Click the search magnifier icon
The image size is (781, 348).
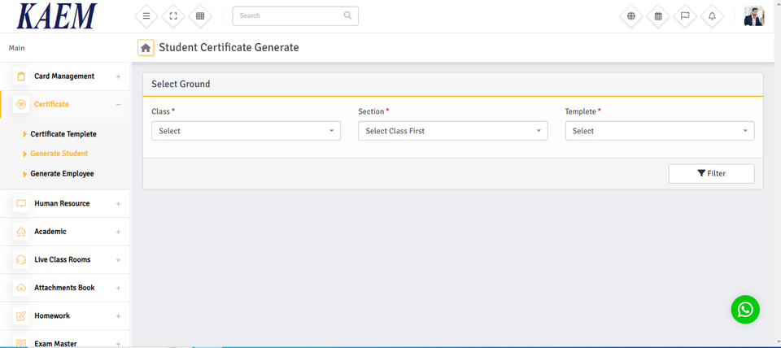[347, 15]
